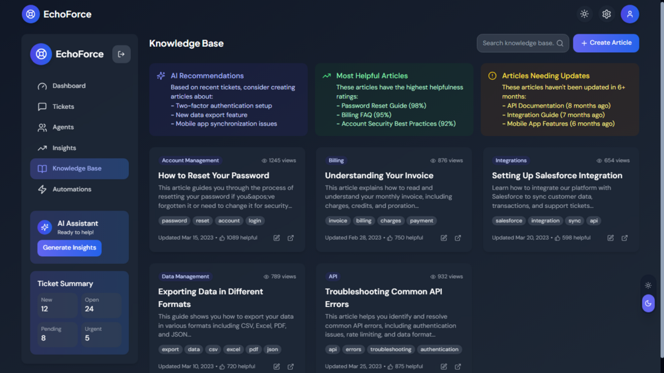Toggle theme with top bar sun icon
This screenshot has width=664, height=373.
(584, 14)
